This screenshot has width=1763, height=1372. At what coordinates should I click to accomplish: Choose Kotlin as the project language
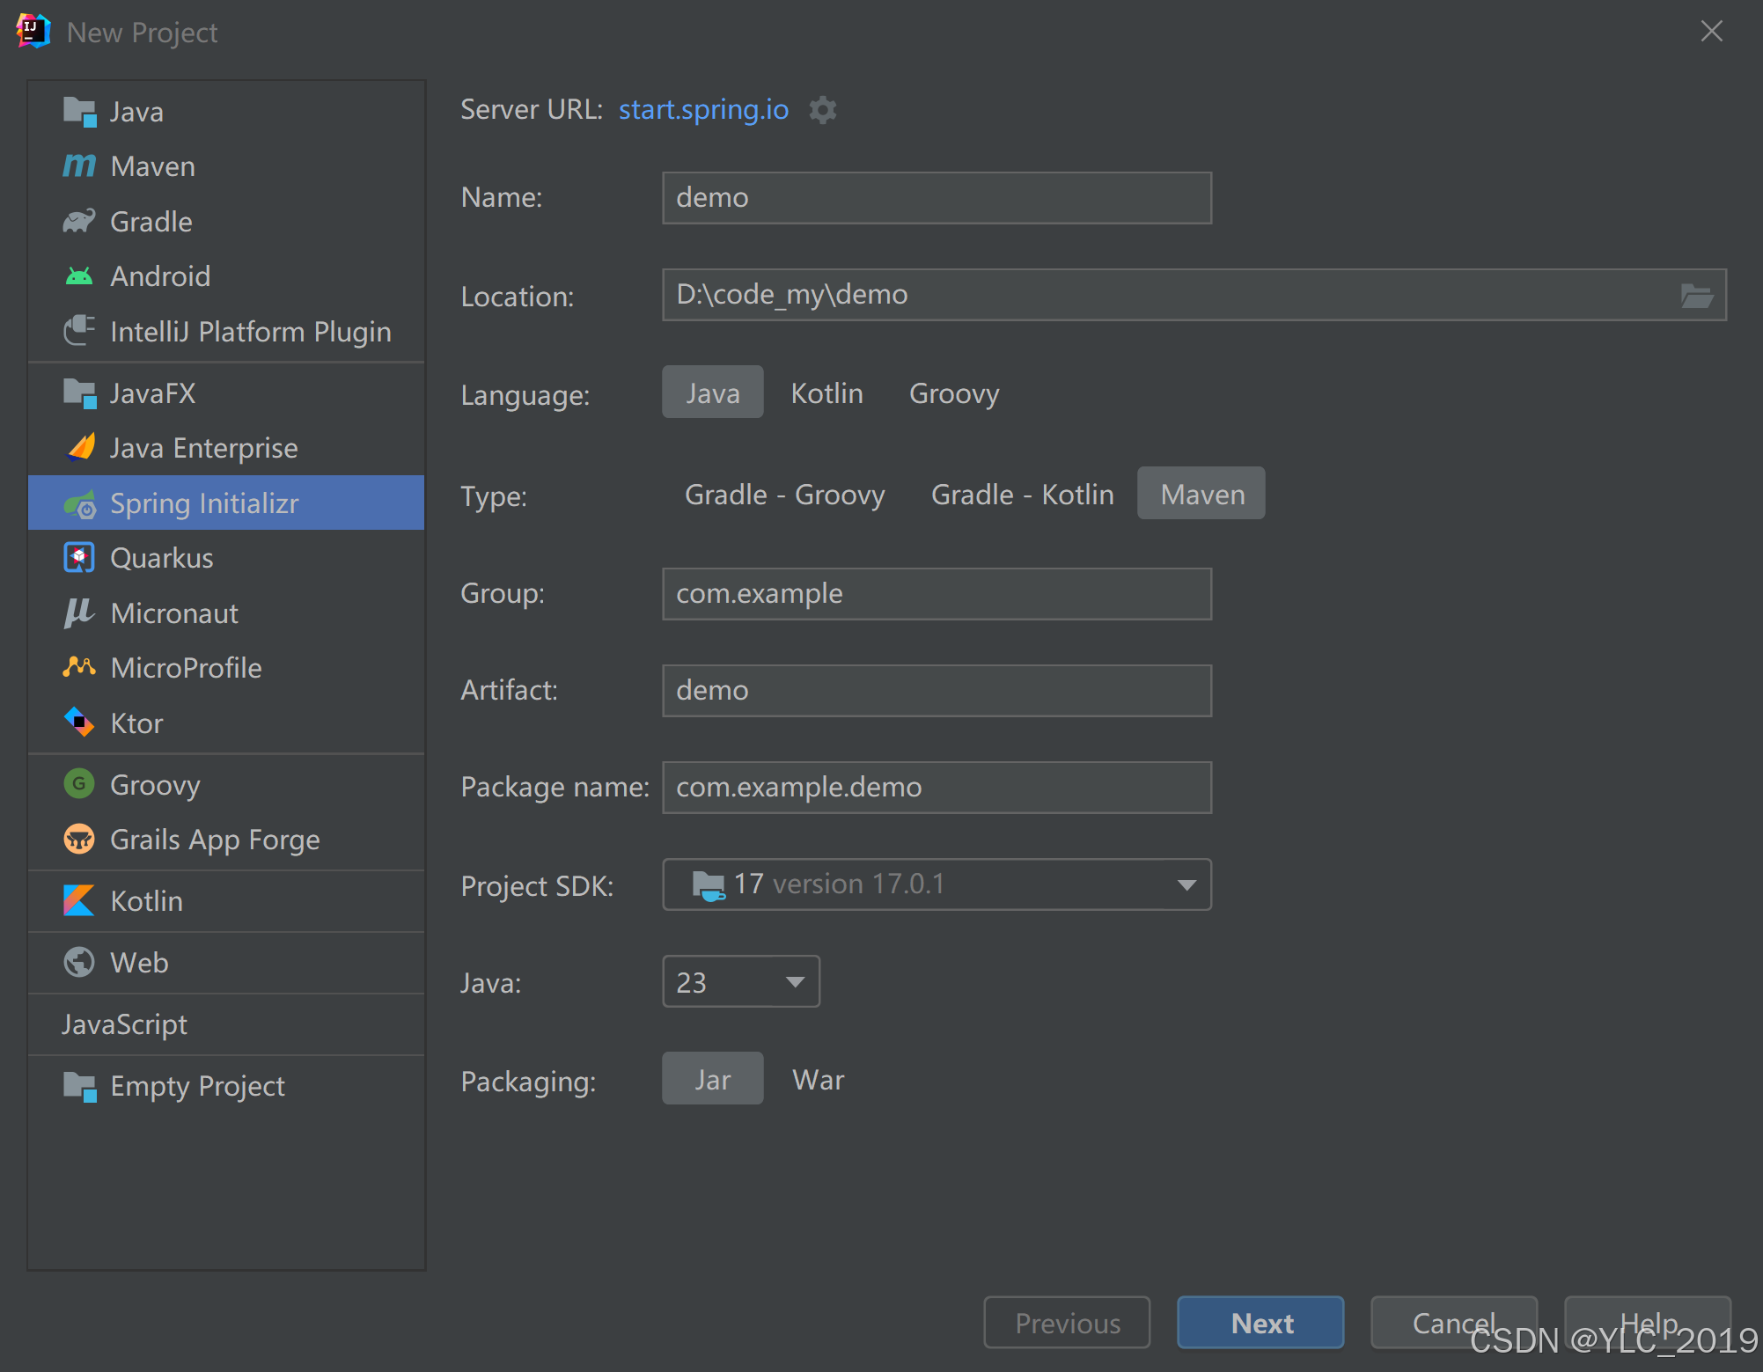coord(826,393)
